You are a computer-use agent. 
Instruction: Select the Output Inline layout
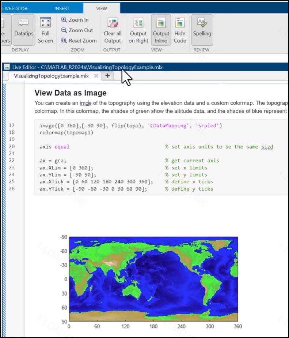click(161, 30)
